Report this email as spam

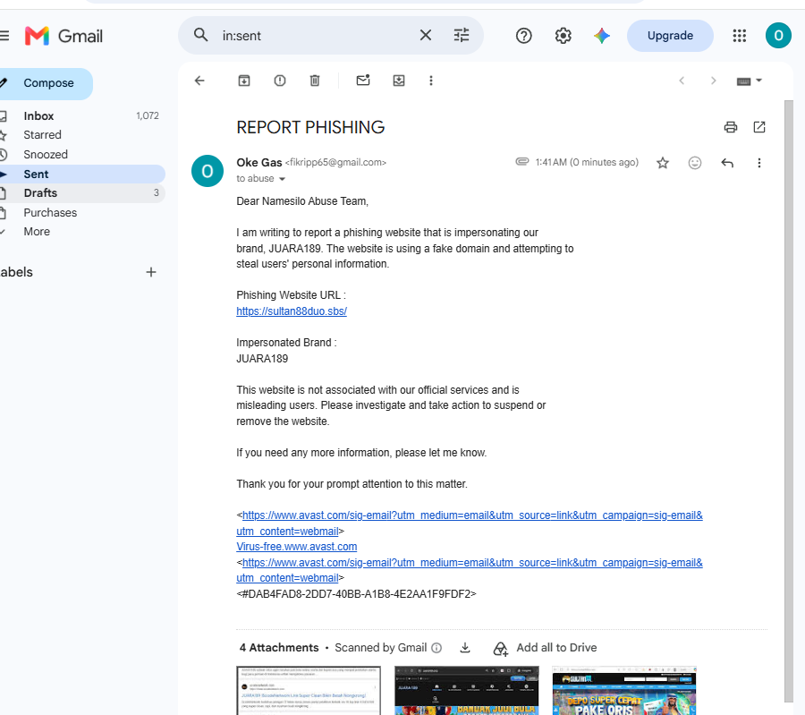(x=280, y=81)
